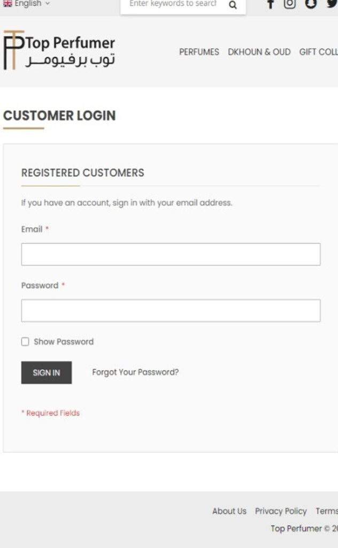Click the keyword search box
This screenshot has width=338, height=548.
[173, 4]
